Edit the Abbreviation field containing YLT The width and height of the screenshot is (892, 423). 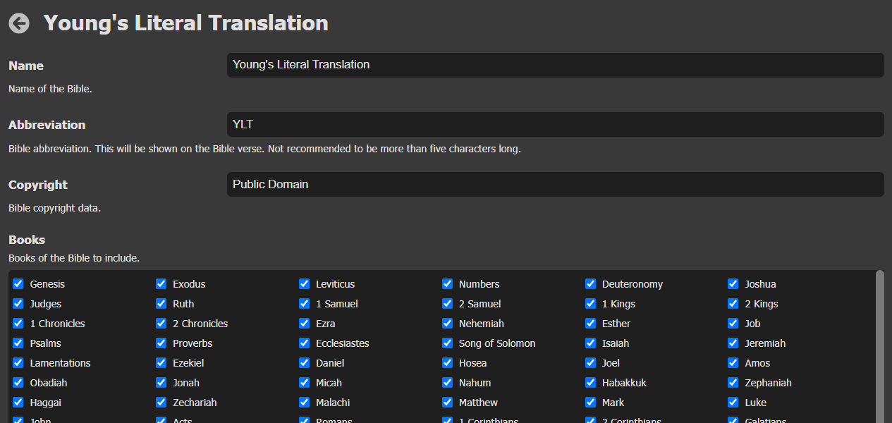click(555, 125)
